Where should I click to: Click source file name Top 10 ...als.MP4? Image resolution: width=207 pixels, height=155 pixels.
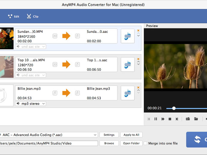point(31,60)
